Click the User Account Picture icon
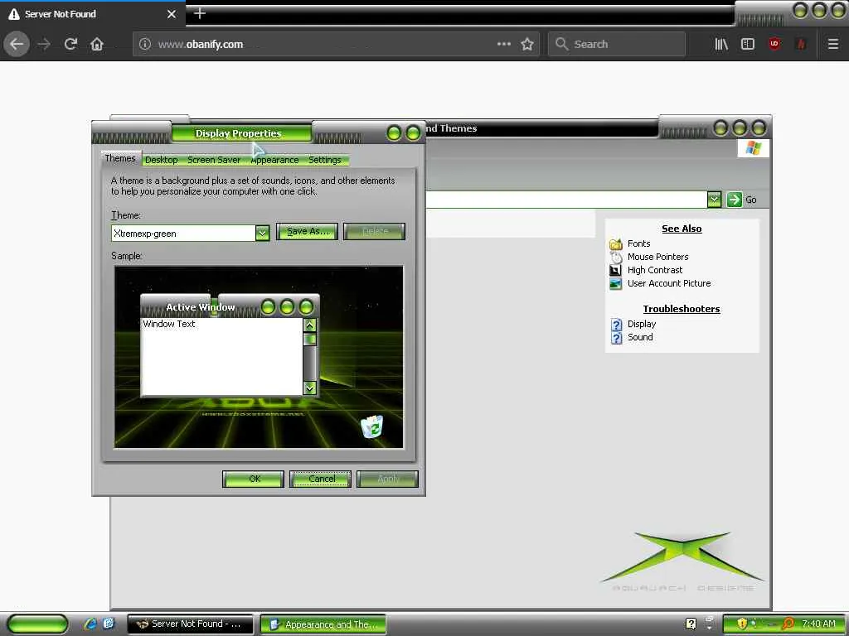 pyautogui.click(x=616, y=283)
